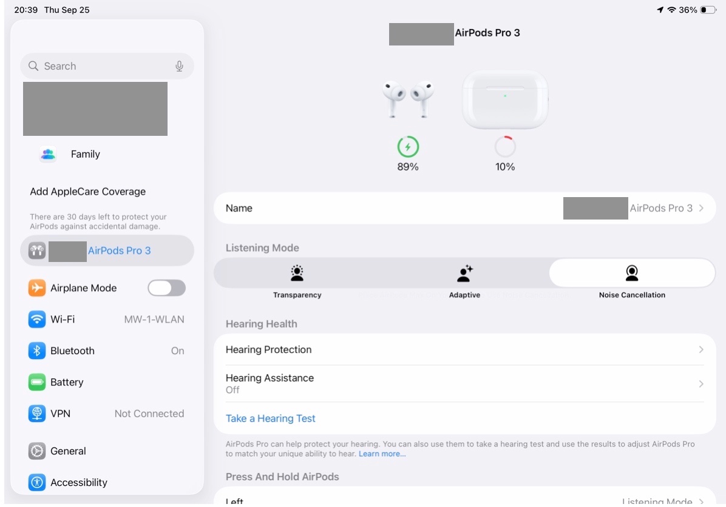Tap the blue Wi-Fi icon
This screenshot has width=726, height=507.
(x=37, y=319)
